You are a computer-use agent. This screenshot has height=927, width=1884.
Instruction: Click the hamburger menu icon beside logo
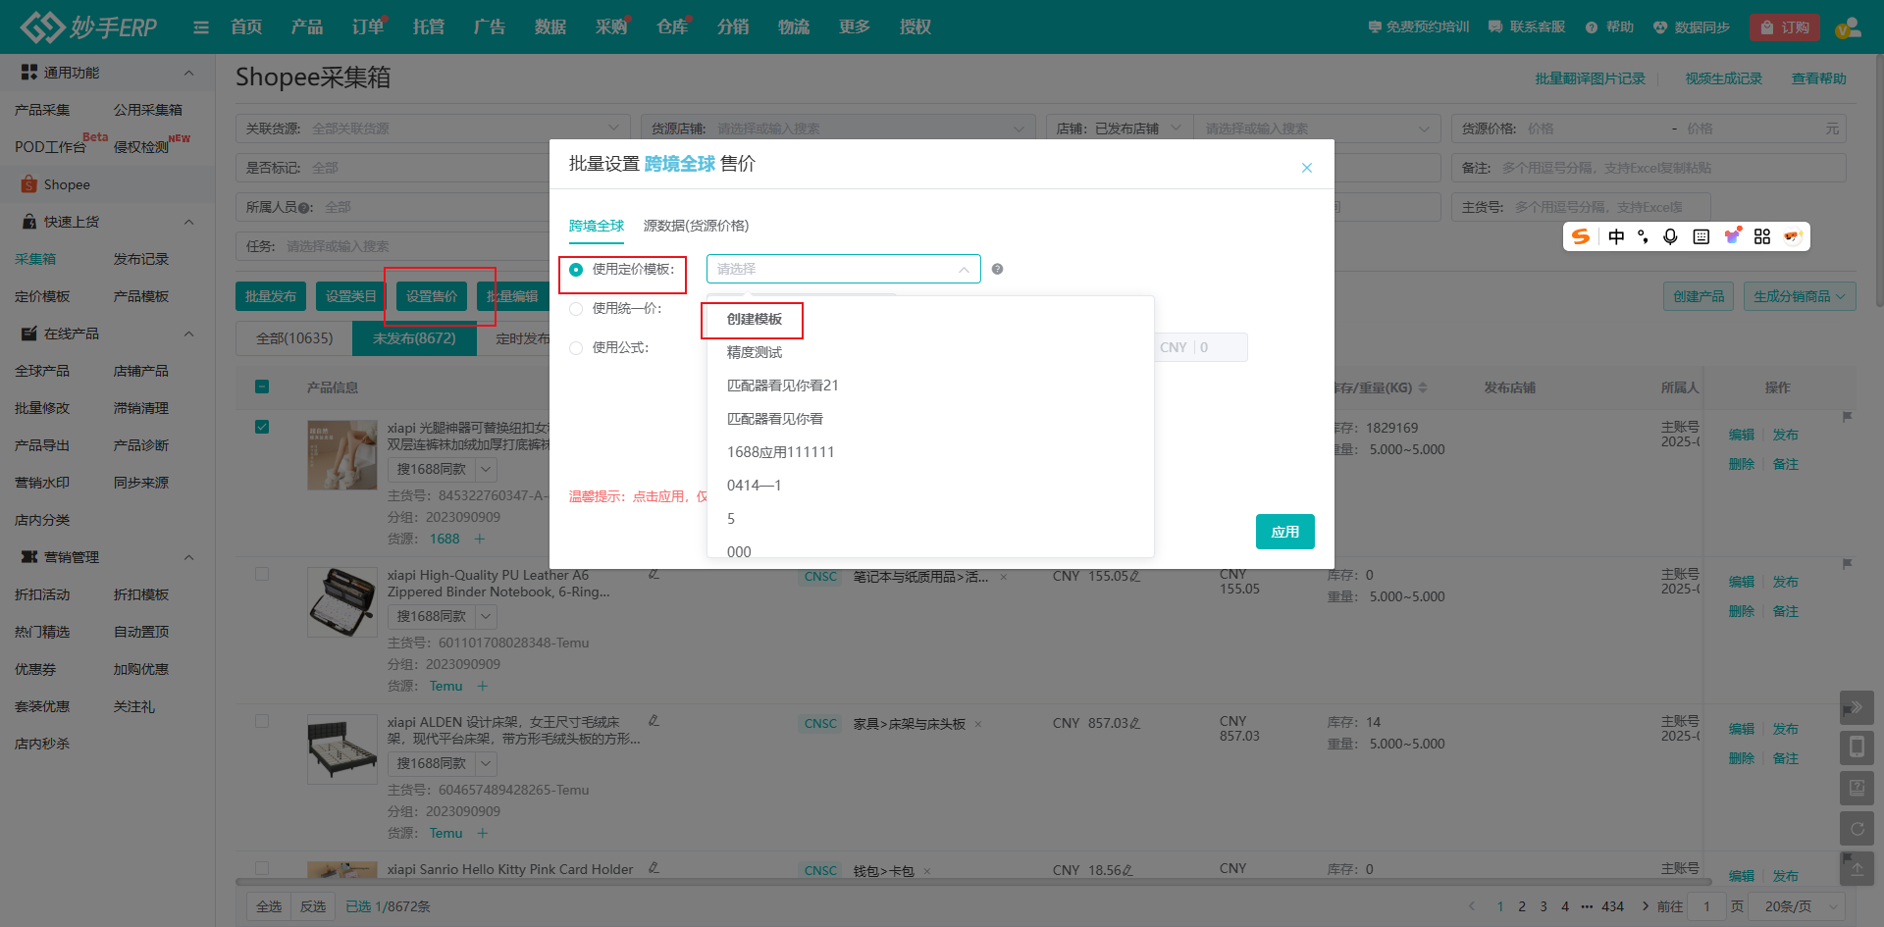coord(201,27)
